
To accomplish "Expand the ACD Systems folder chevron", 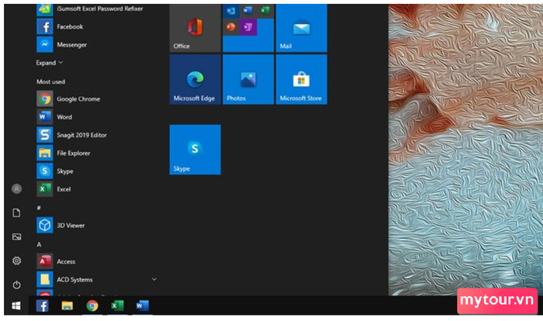I will click(x=154, y=279).
